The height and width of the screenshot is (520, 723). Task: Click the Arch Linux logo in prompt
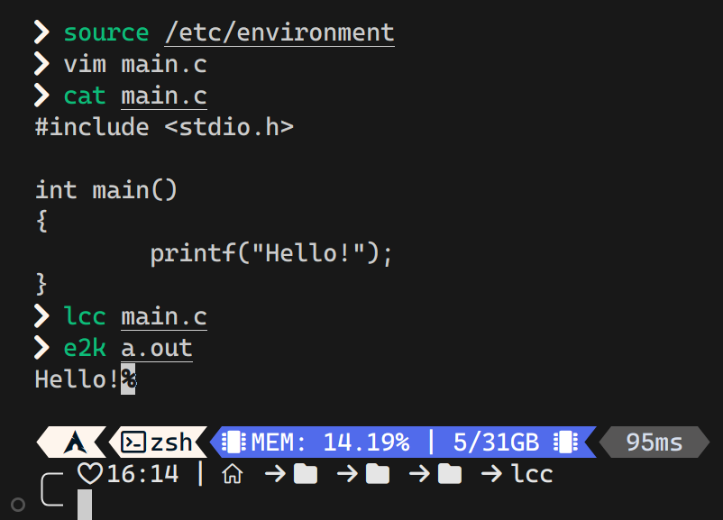75,442
